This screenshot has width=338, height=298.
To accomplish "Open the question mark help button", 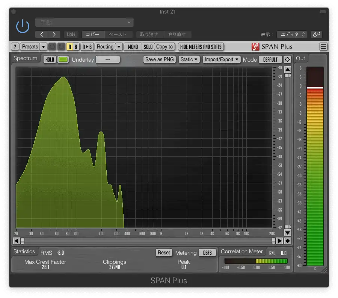I will pos(15,47).
